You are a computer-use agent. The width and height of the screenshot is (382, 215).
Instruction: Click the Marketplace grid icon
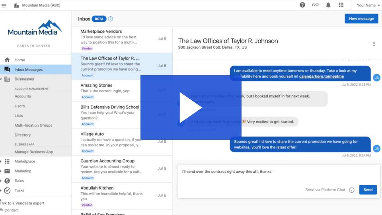click(x=7, y=161)
